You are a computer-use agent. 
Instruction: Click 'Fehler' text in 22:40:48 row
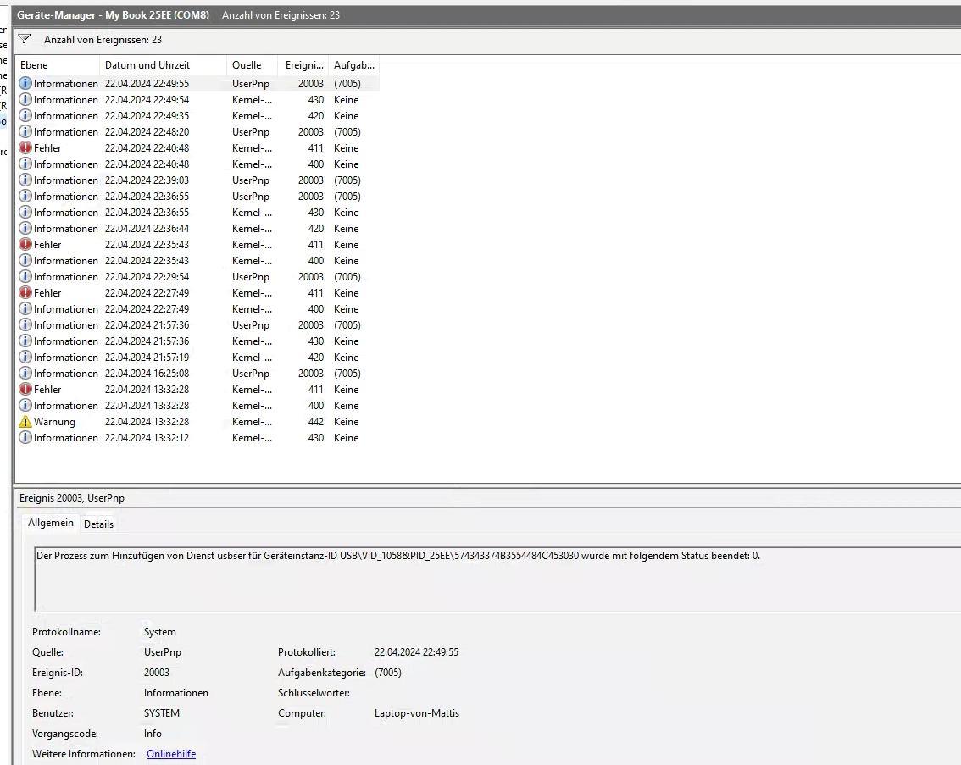coord(47,148)
